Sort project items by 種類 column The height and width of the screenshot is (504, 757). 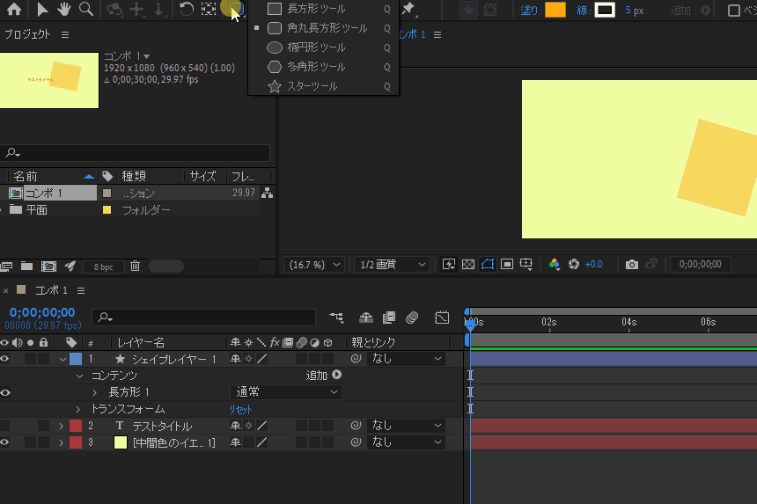(x=134, y=177)
